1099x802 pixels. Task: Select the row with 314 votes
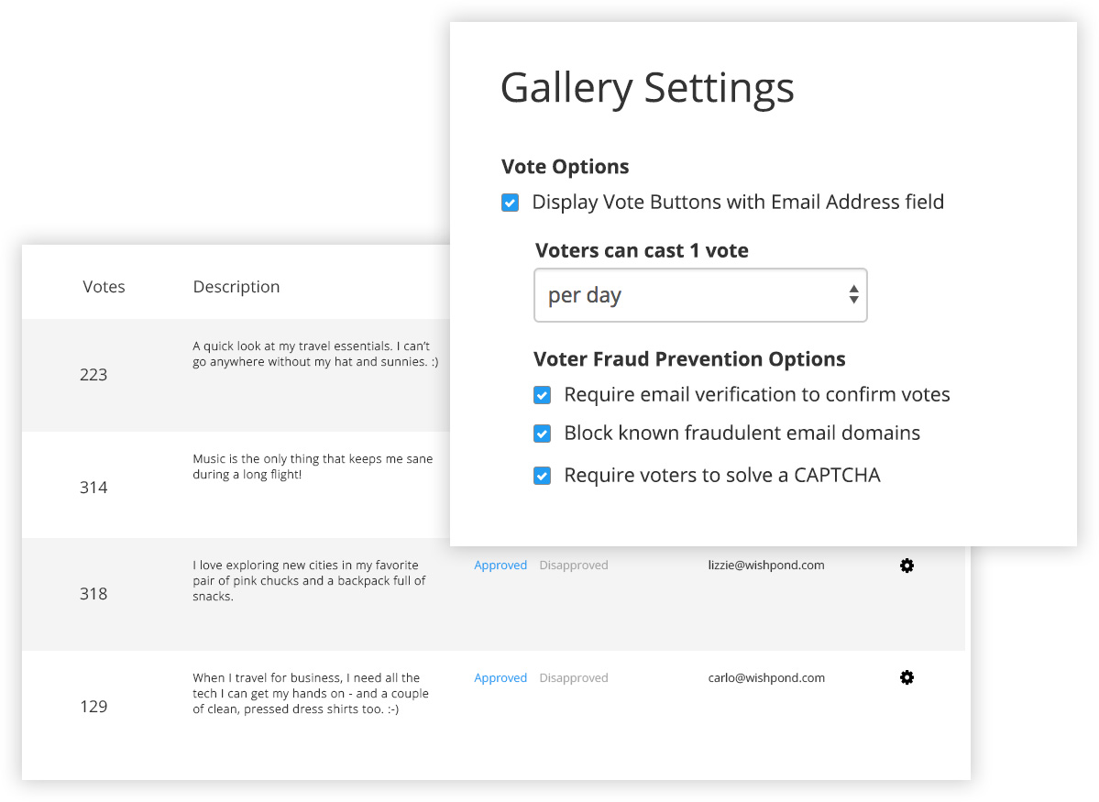(x=236, y=485)
